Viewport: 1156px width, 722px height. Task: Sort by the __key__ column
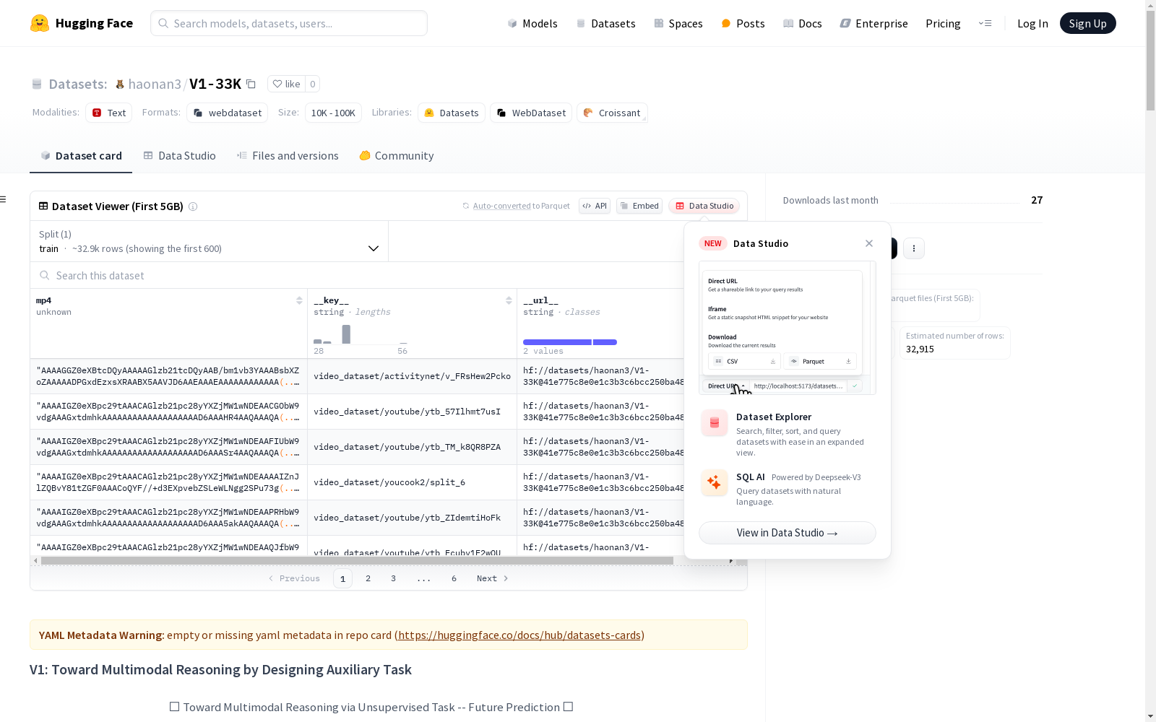coord(509,300)
